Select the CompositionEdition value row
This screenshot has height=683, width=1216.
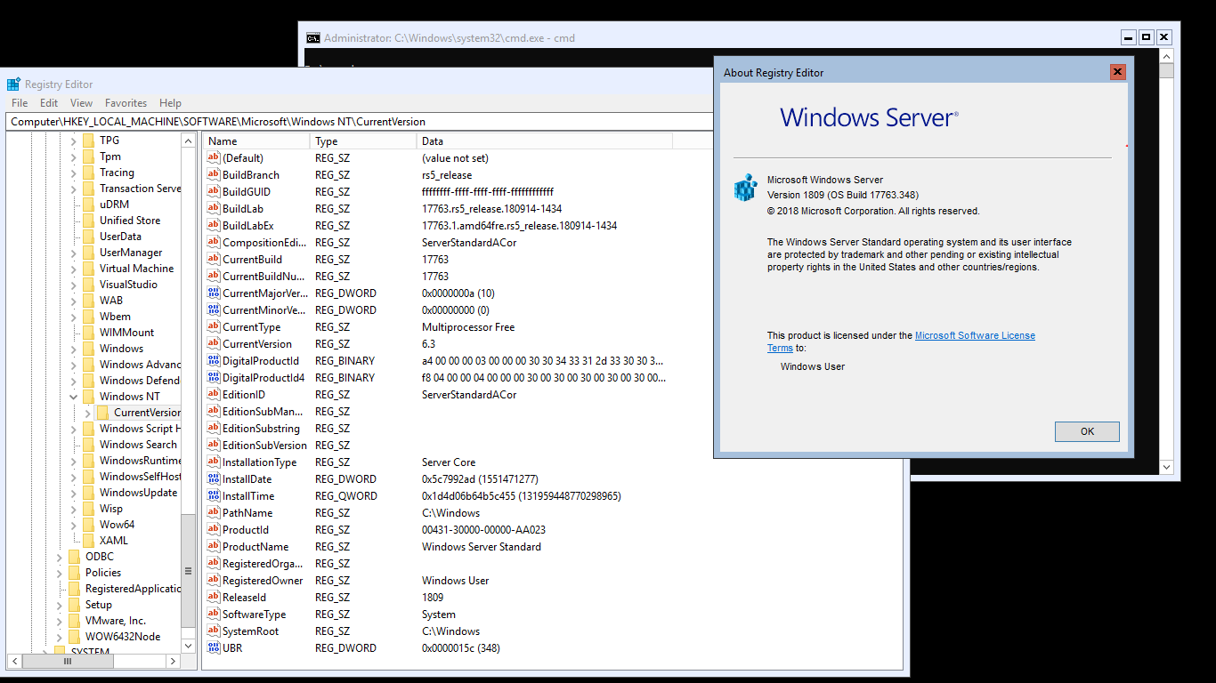click(436, 243)
